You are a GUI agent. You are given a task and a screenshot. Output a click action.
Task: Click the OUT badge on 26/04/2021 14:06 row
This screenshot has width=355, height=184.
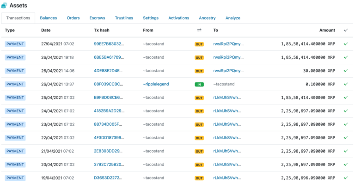click(x=199, y=71)
